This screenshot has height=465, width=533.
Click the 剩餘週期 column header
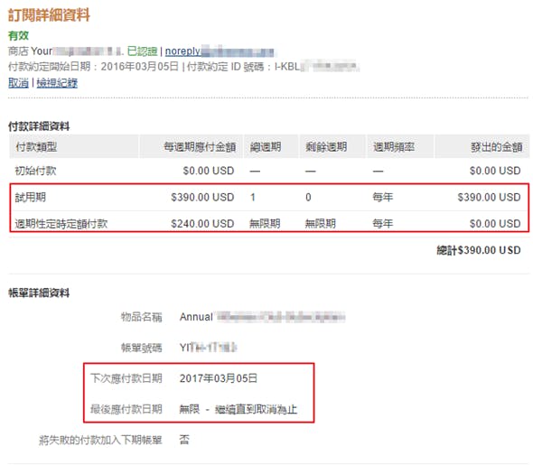[326, 147]
